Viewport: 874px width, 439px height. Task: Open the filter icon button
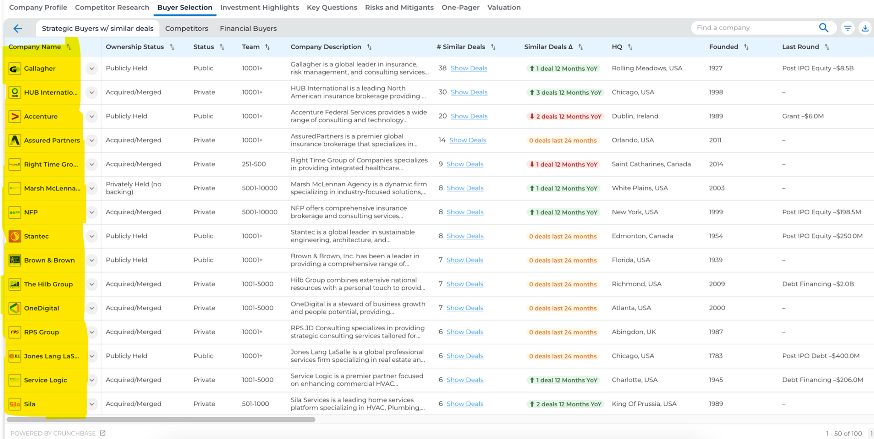click(x=848, y=28)
